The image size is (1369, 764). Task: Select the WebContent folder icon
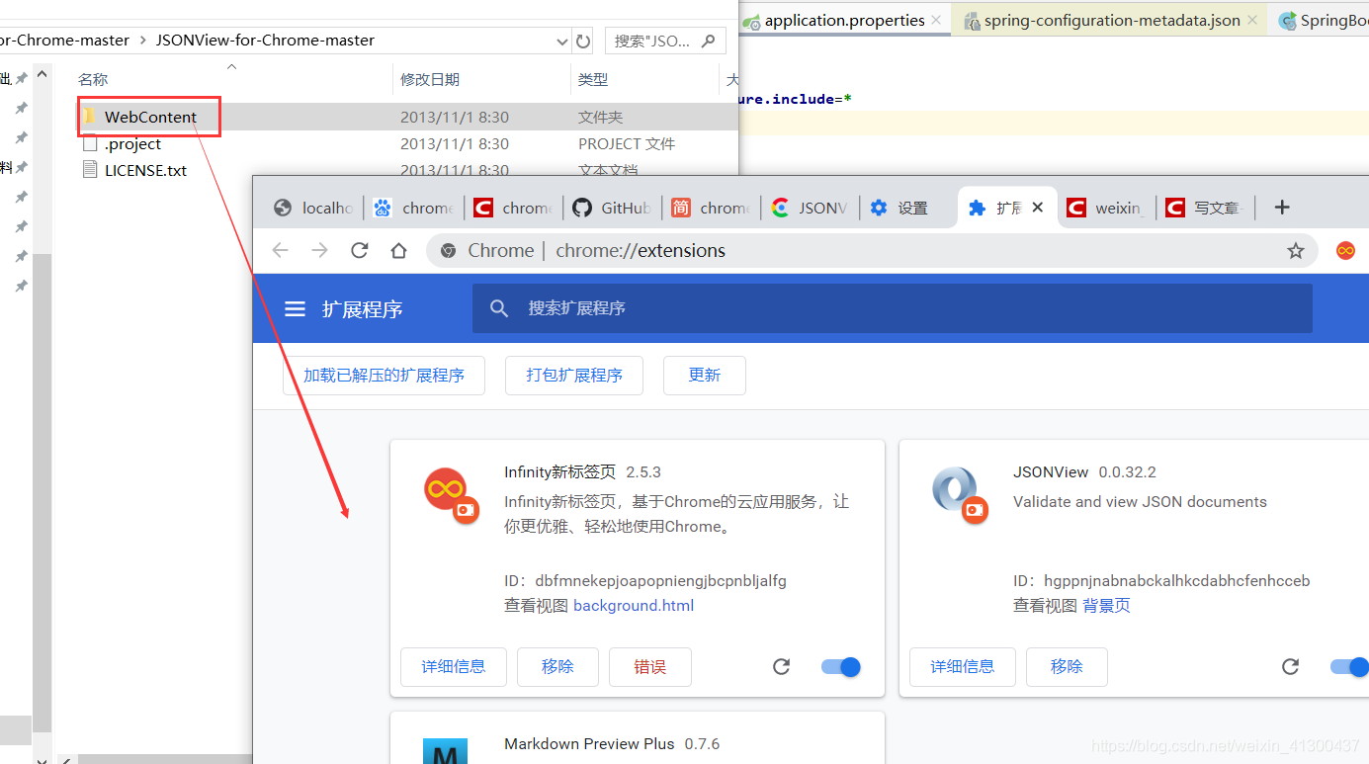[x=89, y=117]
